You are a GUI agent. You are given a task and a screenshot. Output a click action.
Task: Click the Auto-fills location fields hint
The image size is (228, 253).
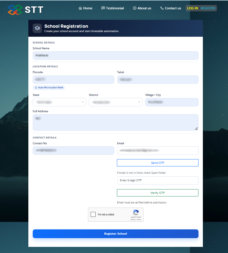coord(49,87)
